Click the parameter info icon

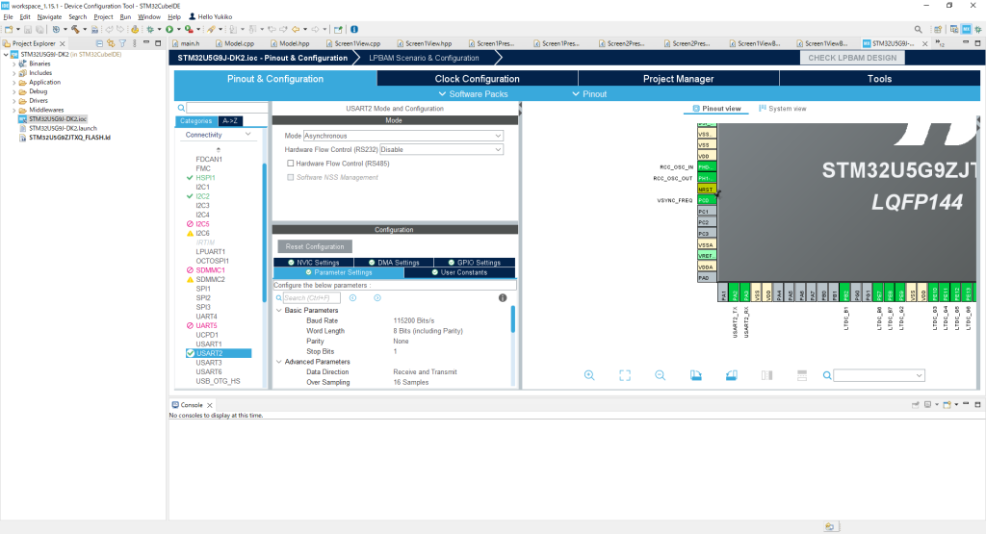[x=503, y=297]
